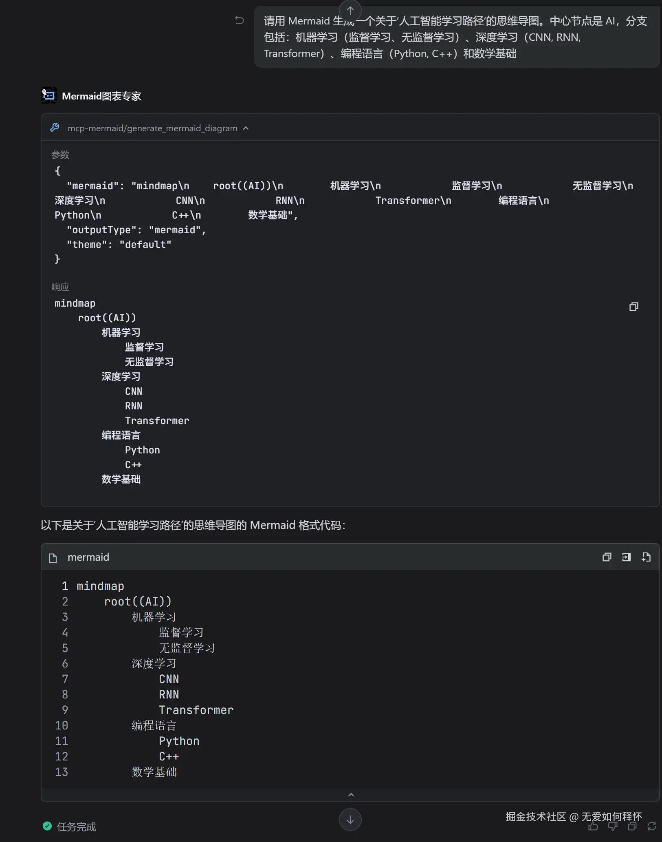
Task: Click the green check icon beside 任务完成
Action: pyautogui.click(x=47, y=826)
